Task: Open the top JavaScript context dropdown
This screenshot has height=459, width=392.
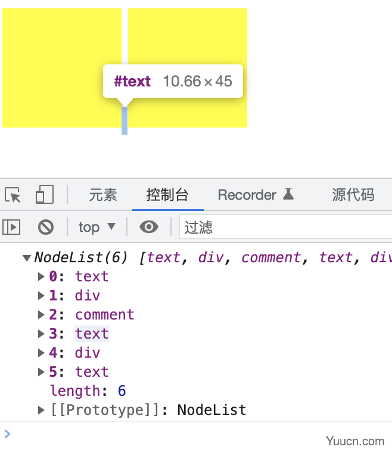Action: (97, 227)
